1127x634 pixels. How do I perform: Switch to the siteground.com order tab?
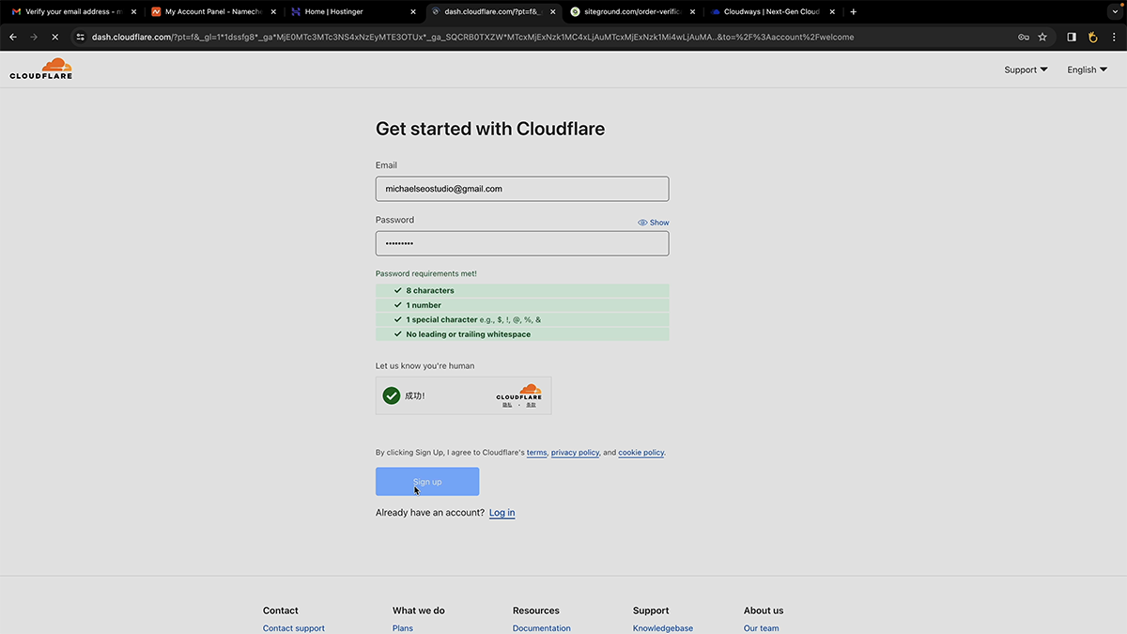[x=633, y=12]
